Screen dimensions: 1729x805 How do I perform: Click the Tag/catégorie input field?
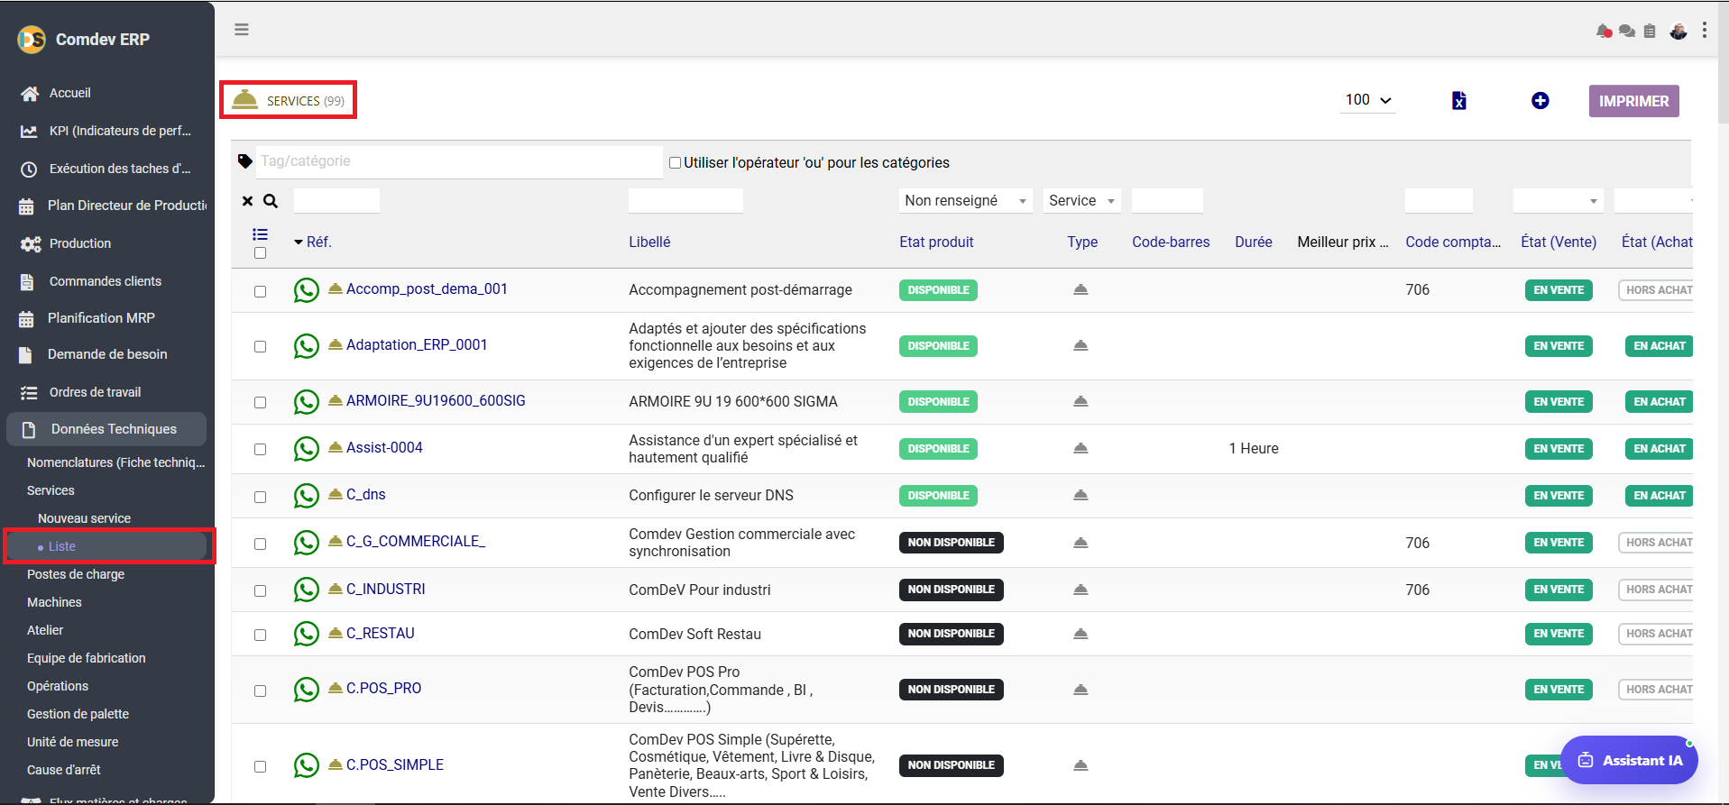(x=459, y=161)
